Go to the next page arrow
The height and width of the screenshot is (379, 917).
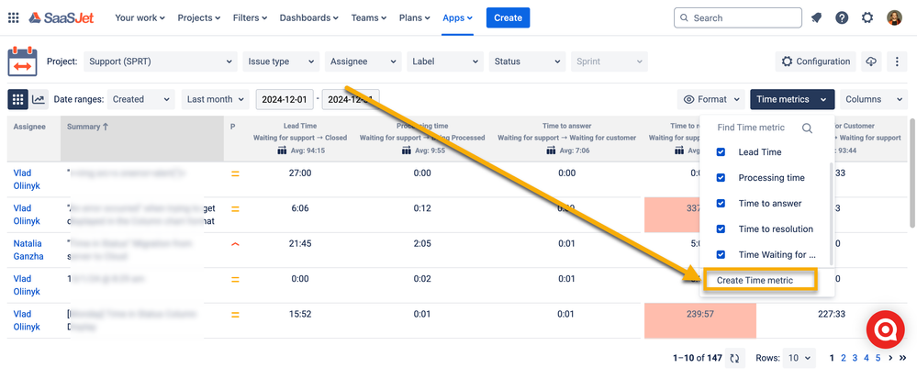coord(890,358)
